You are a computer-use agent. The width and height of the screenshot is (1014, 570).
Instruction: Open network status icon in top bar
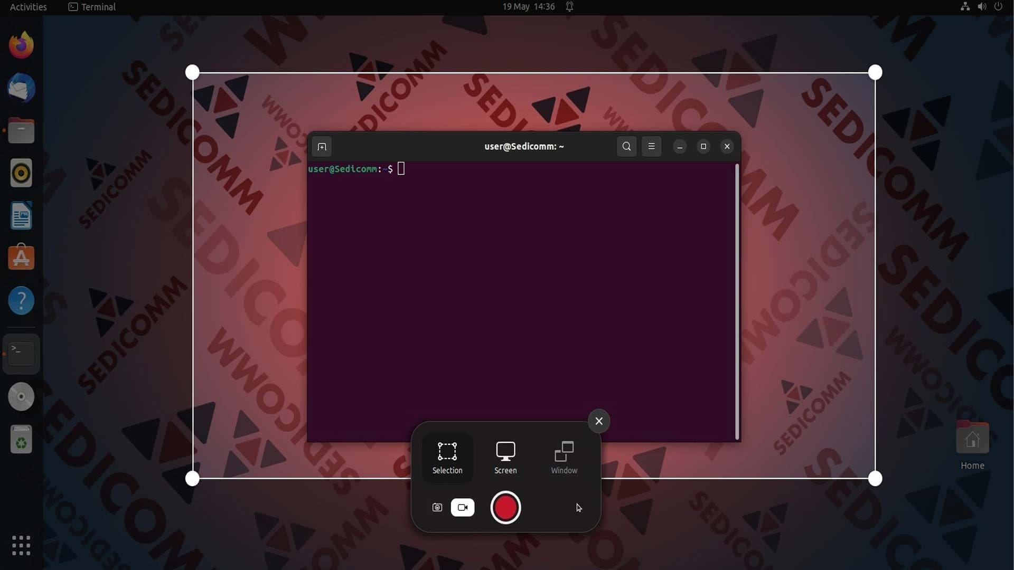tap(965, 7)
